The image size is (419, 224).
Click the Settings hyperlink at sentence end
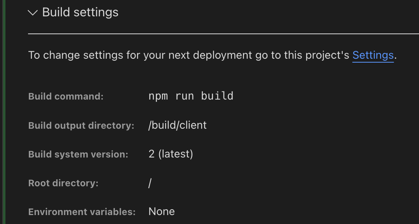373,55
